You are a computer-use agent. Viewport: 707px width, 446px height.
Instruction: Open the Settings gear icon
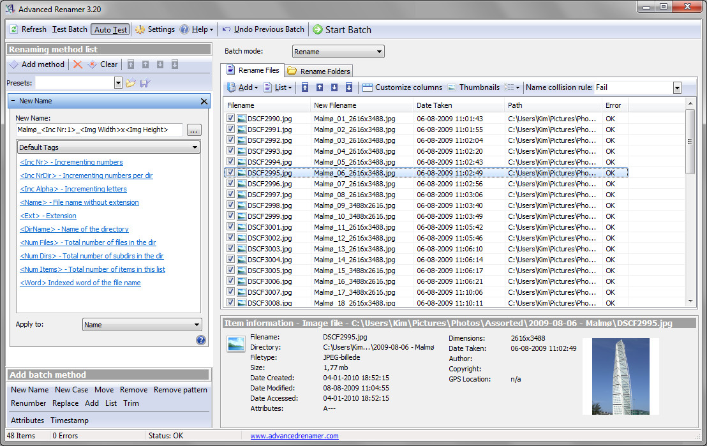tap(140, 29)
